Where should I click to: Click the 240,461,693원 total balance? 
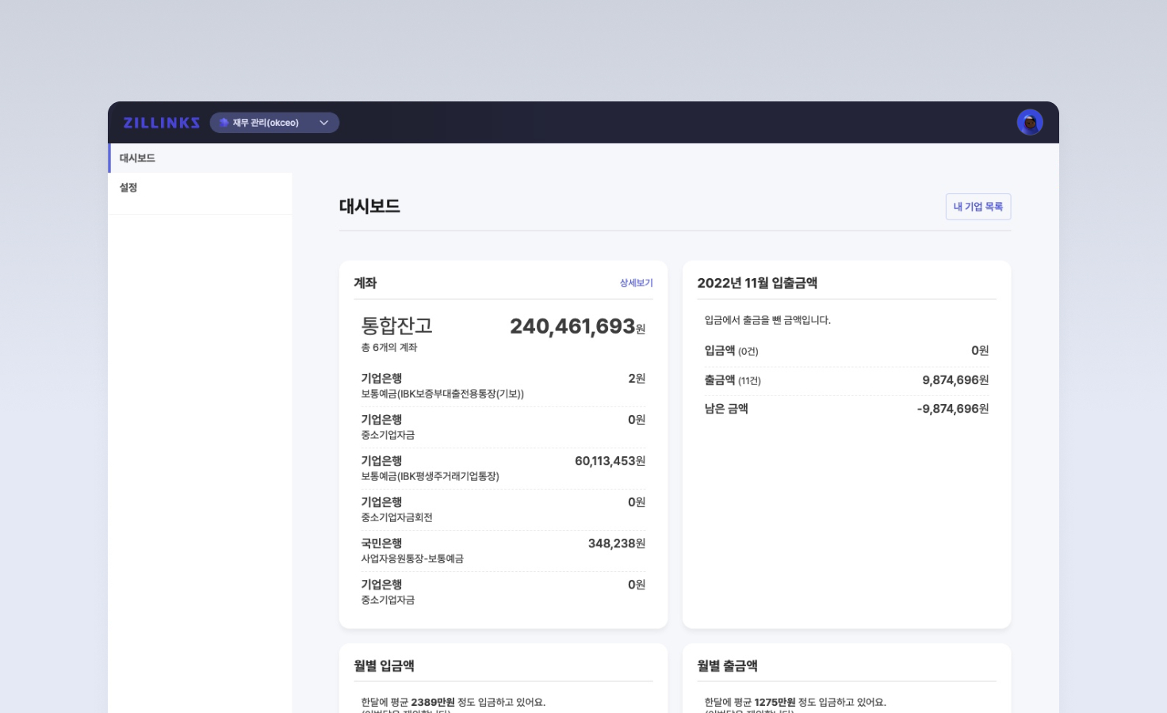pos(578,326)
